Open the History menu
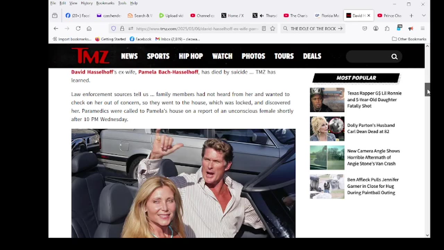The image size is (444, 250). point(87,3)
